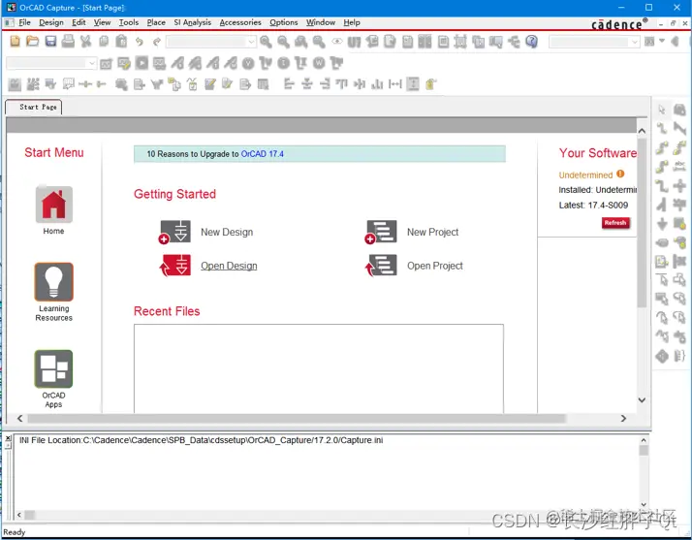Click the Paste clipboard icon

click(121, 42)
